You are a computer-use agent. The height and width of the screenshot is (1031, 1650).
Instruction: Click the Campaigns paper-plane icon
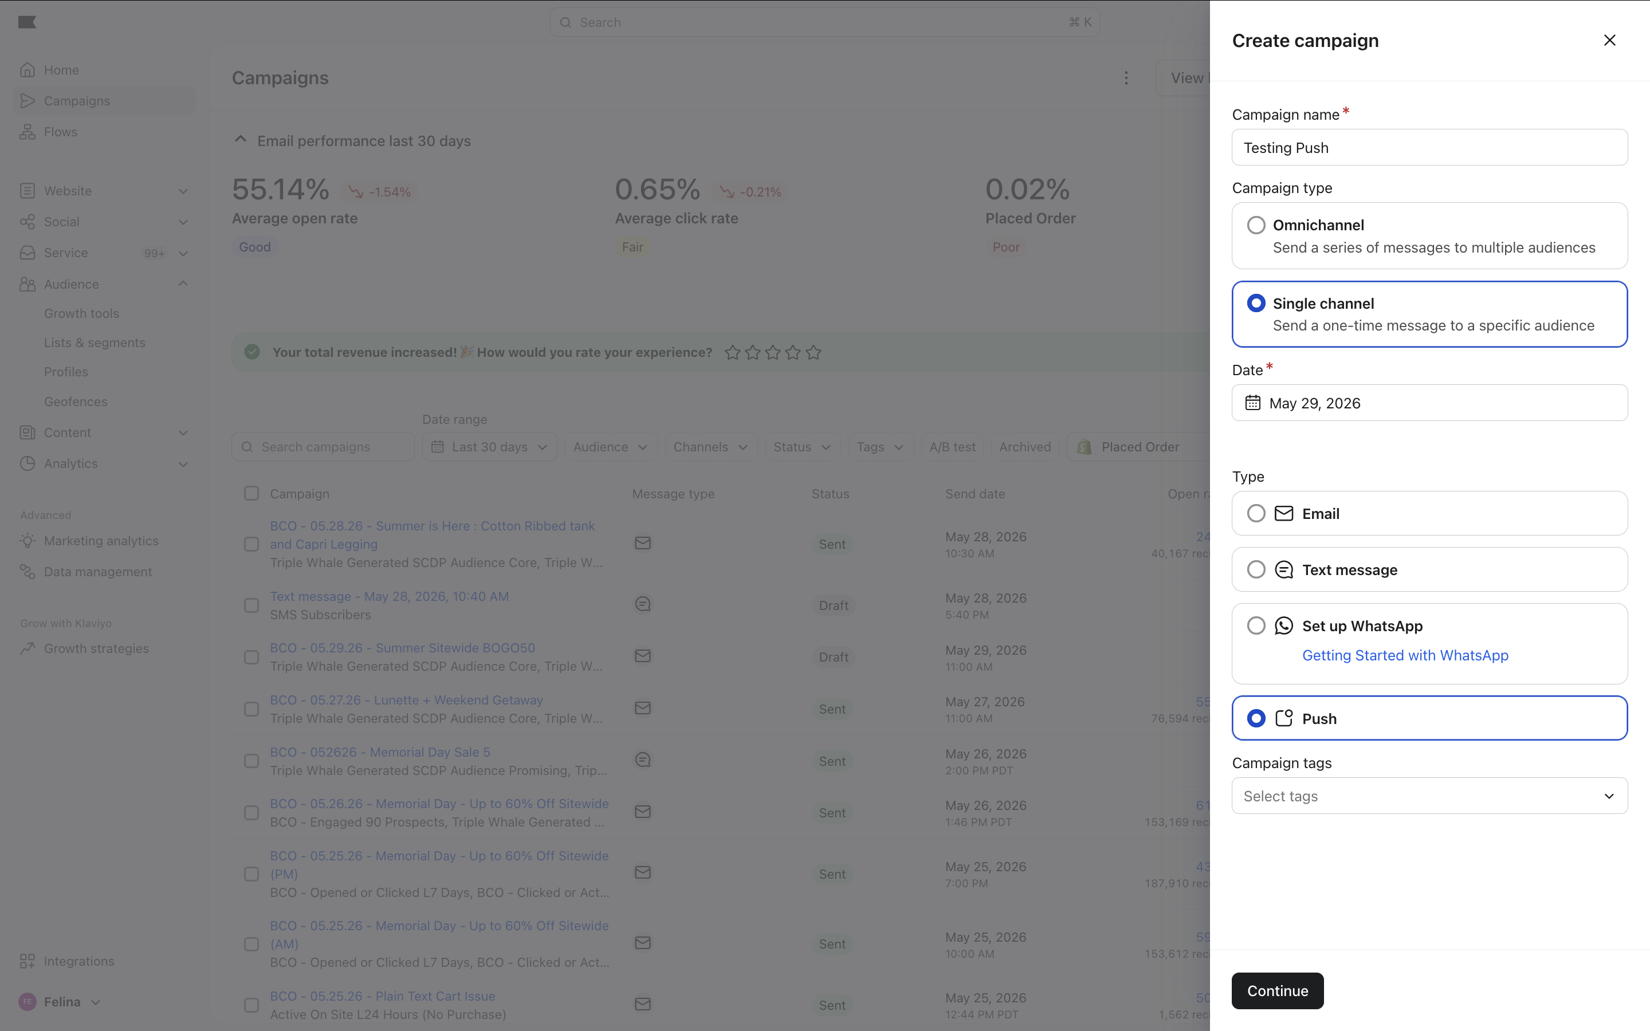tap(27, 101)
